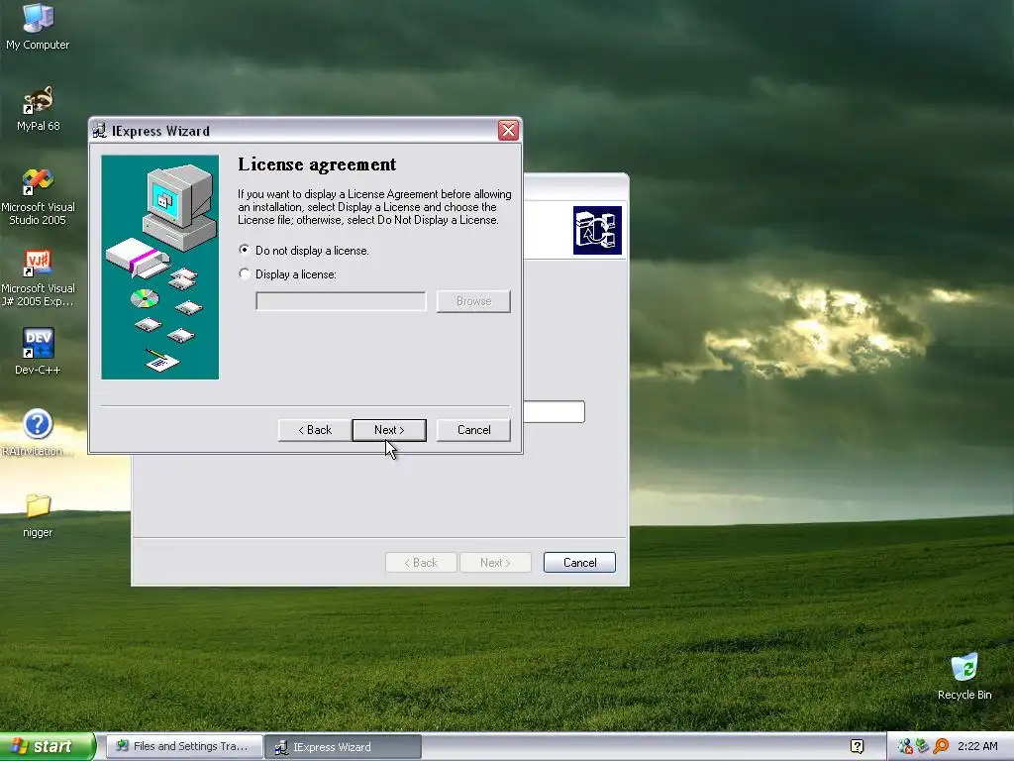This screenshot has width=1014, height=761.
Task: Click the disabled Browse button for the license file
Action: click(x=473, y=301)
